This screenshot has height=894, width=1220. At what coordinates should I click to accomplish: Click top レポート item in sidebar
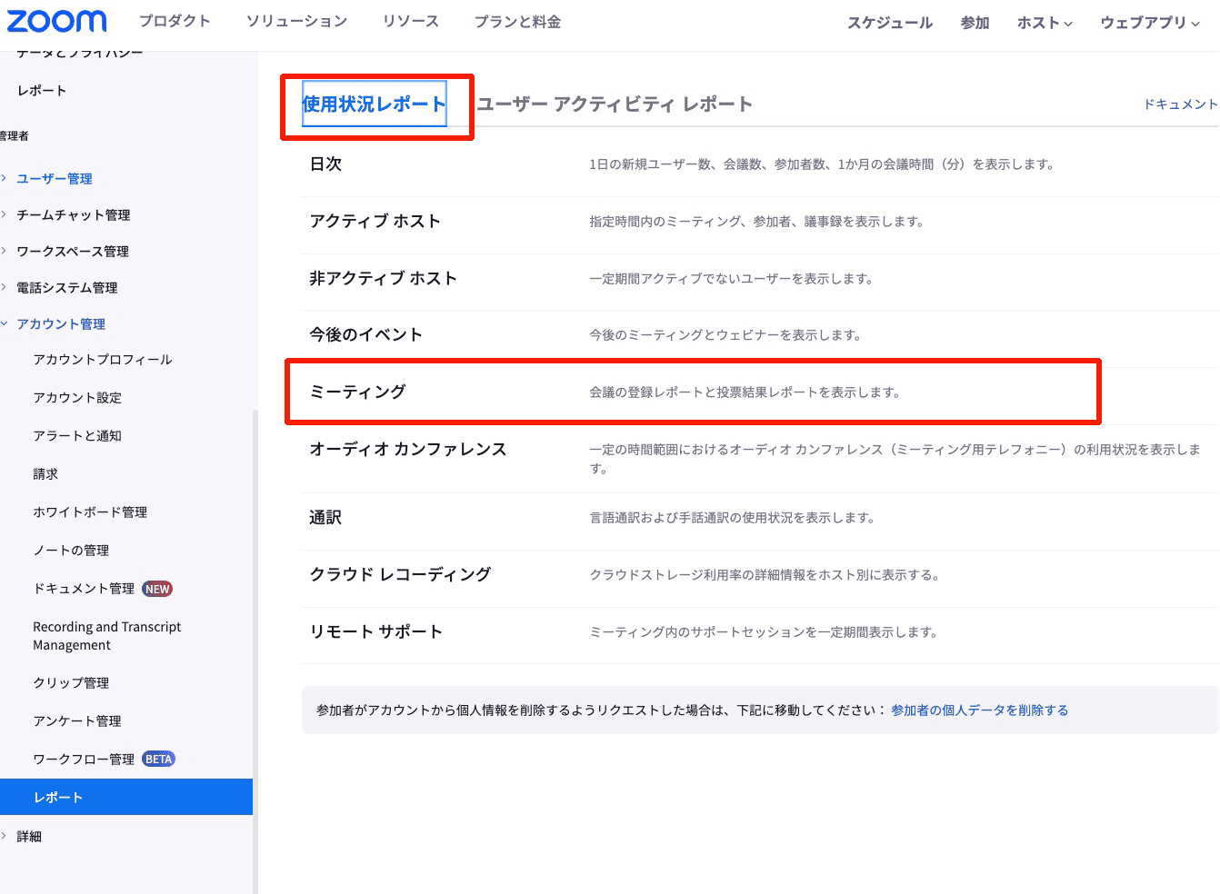point(42,91)
